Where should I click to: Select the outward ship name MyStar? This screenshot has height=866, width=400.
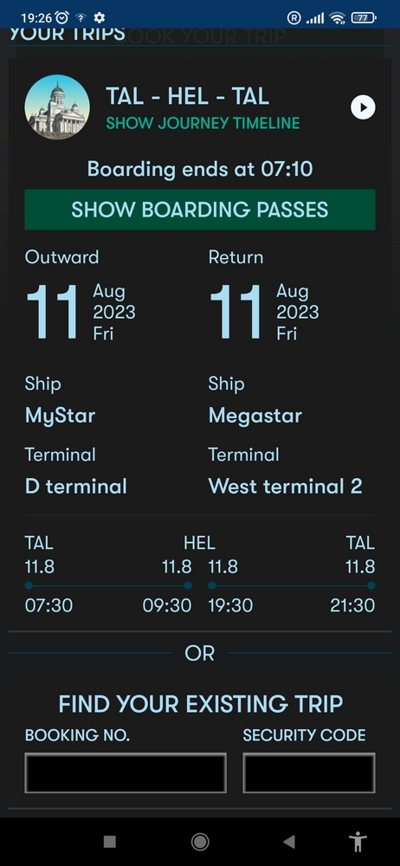coord(61,416)
